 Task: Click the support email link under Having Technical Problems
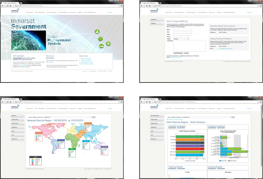coord(226,48)
